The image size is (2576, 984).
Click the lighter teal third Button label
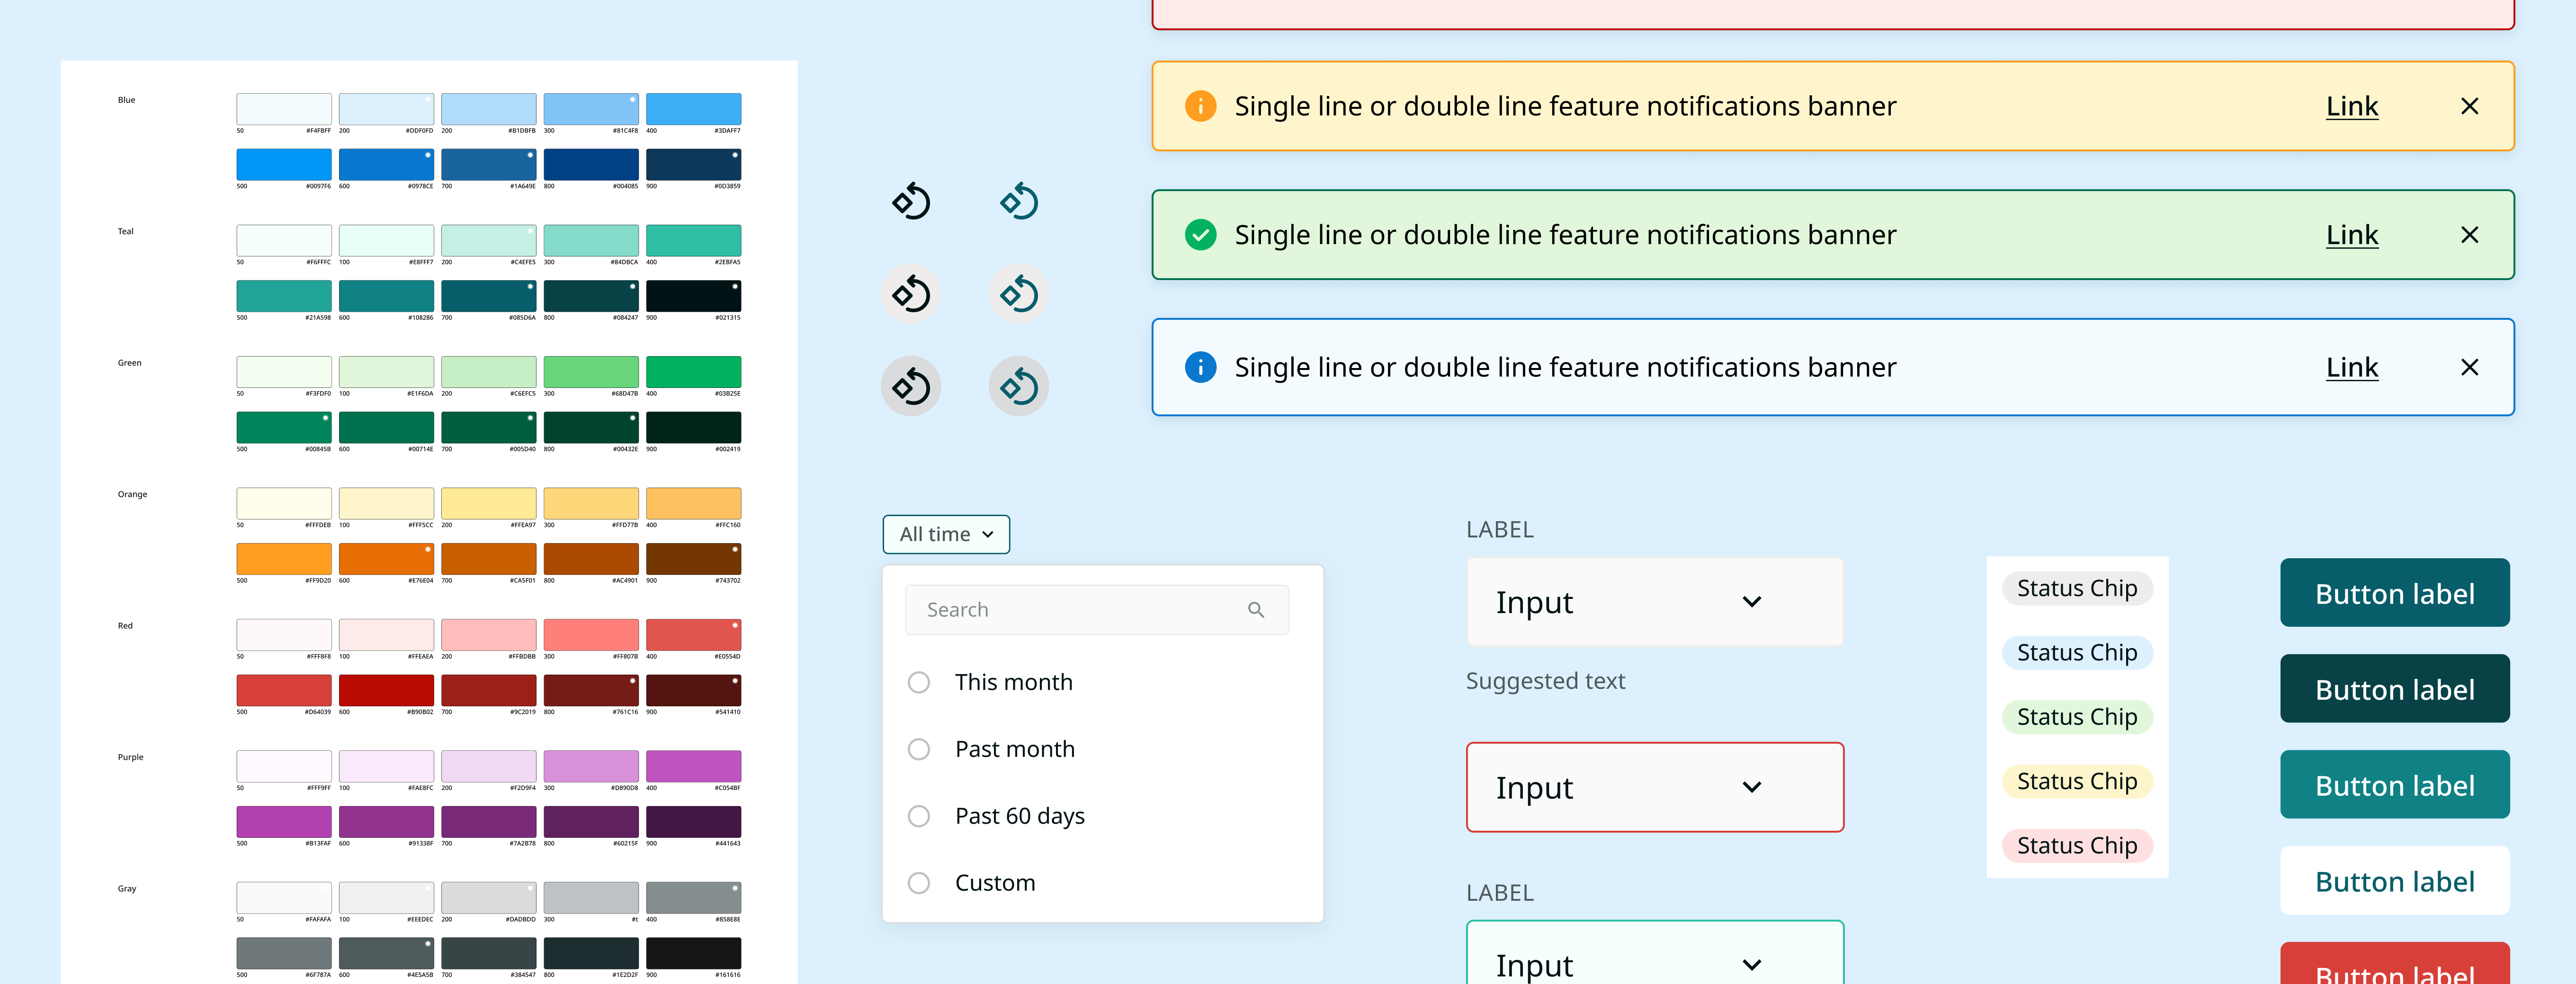pos(2394,785)
